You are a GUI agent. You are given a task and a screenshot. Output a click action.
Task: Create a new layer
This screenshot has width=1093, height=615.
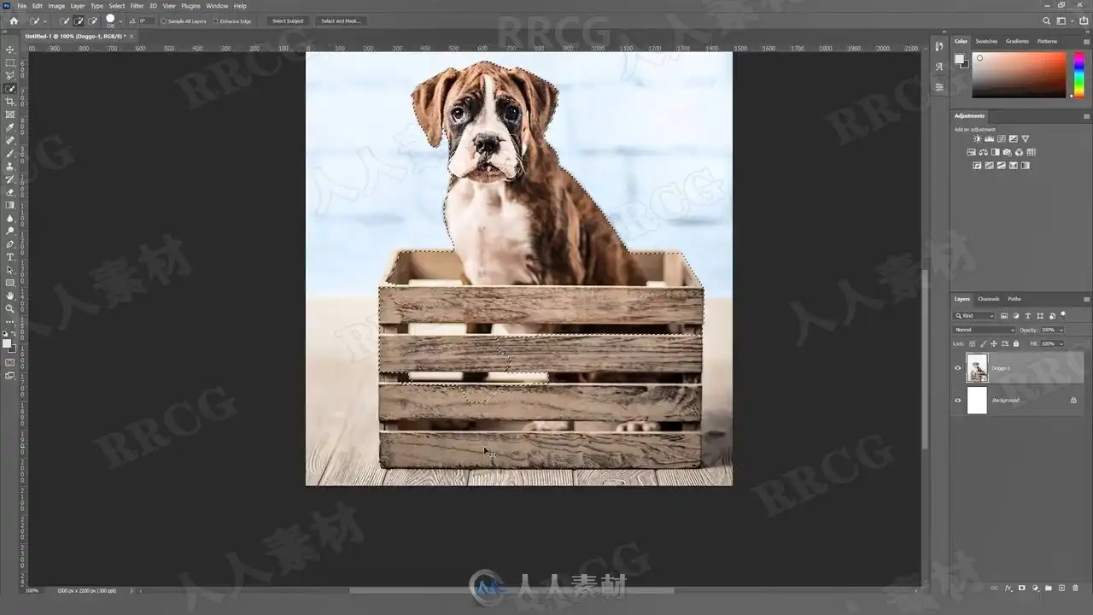point(1061,588)
